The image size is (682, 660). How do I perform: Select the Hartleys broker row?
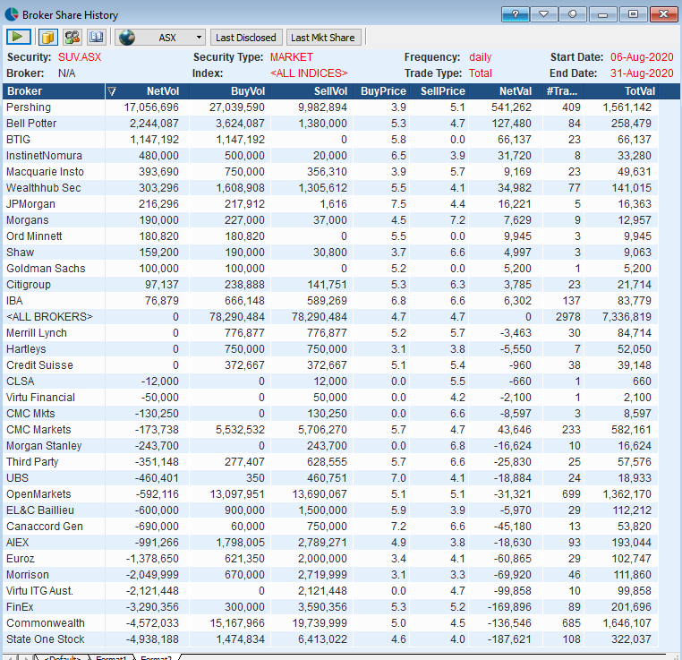click(330, 349)
